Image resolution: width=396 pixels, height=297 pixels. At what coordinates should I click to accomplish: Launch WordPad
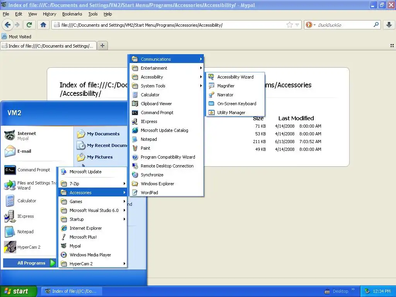(167, 193)
